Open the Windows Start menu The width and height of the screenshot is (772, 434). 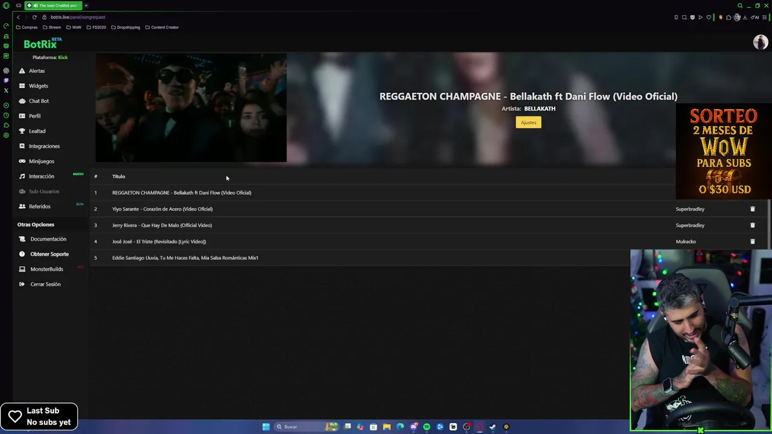[266, 427]
